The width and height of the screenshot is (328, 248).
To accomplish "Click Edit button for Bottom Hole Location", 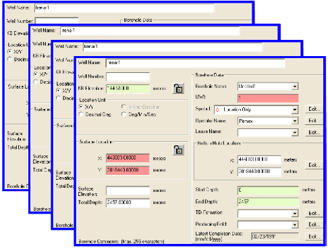I will click(314, 165).
